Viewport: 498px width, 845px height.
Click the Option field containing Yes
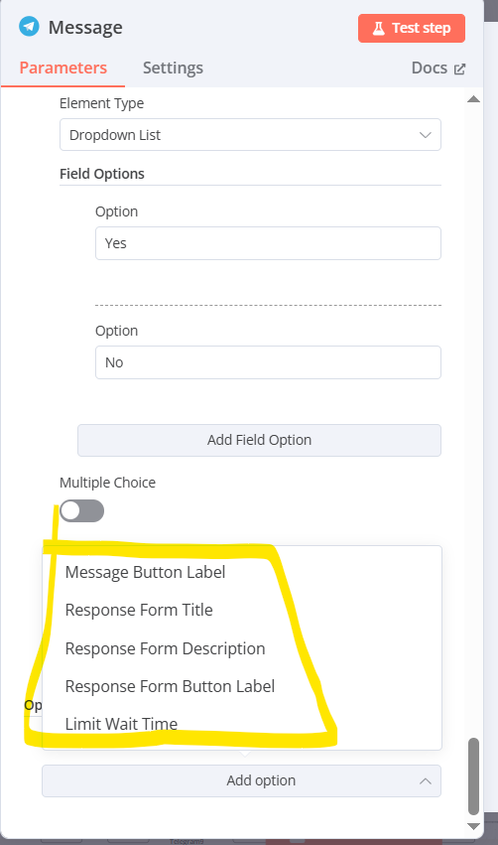pos(268,243)
